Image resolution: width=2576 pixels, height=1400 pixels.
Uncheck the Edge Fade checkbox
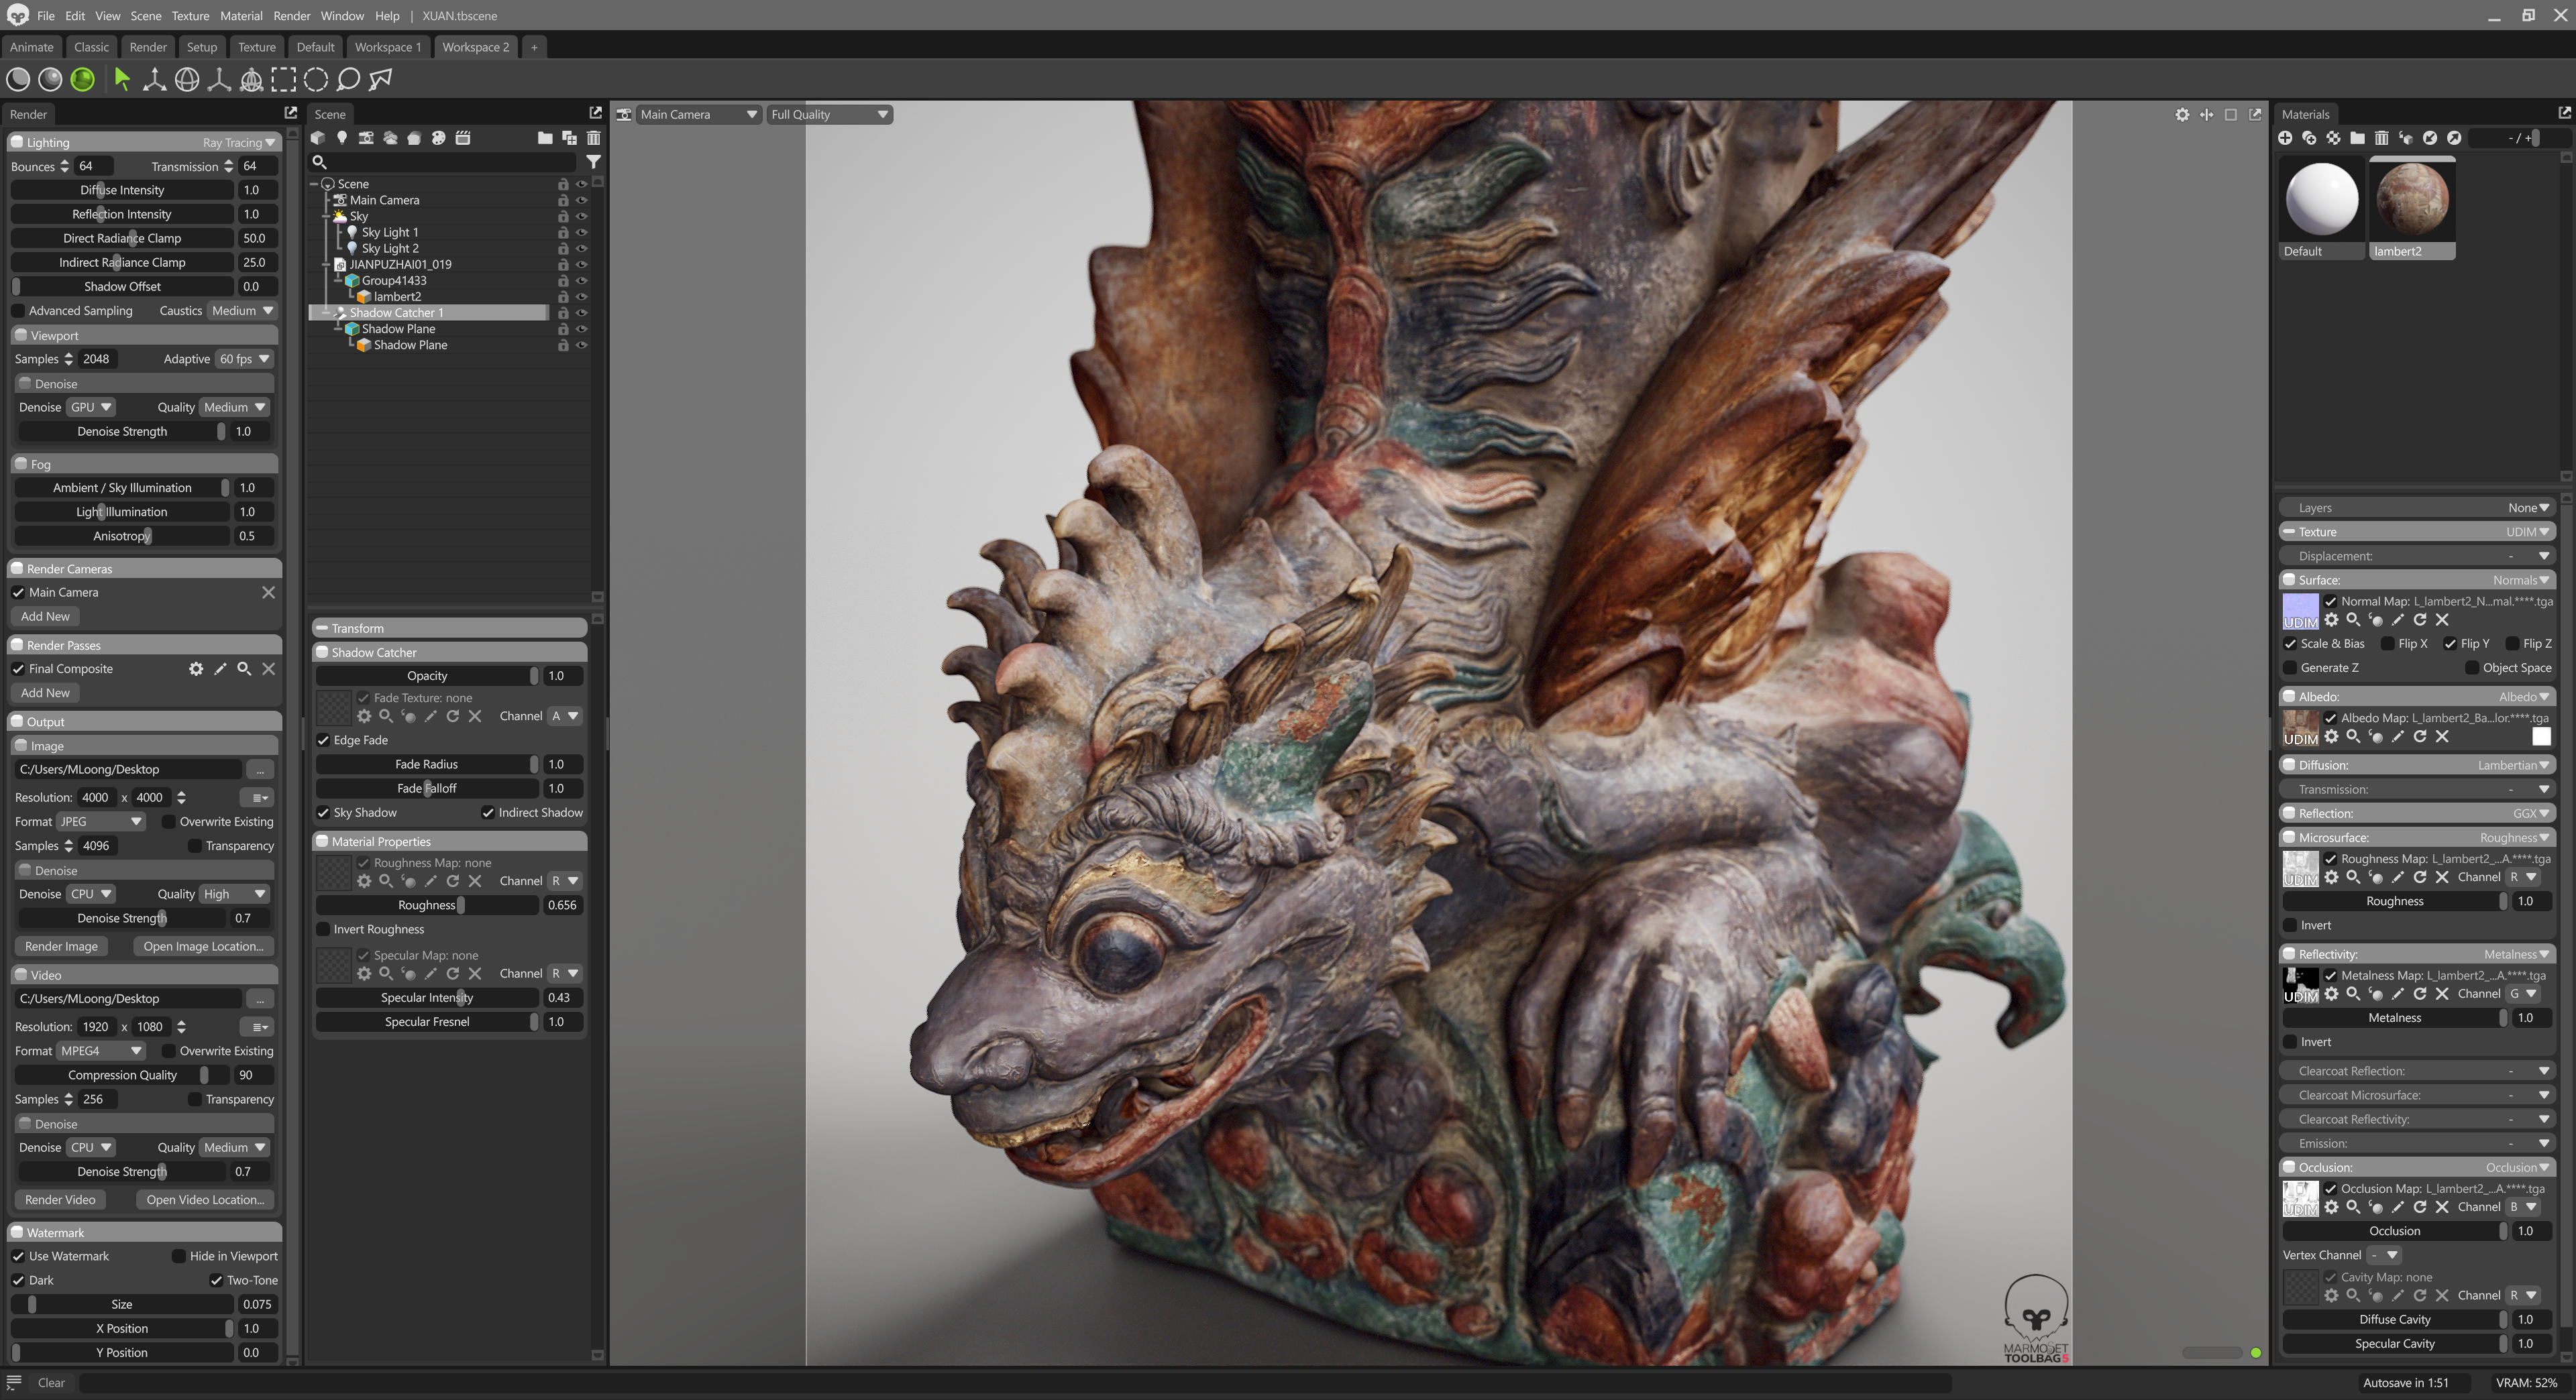(x=324, y=740)
